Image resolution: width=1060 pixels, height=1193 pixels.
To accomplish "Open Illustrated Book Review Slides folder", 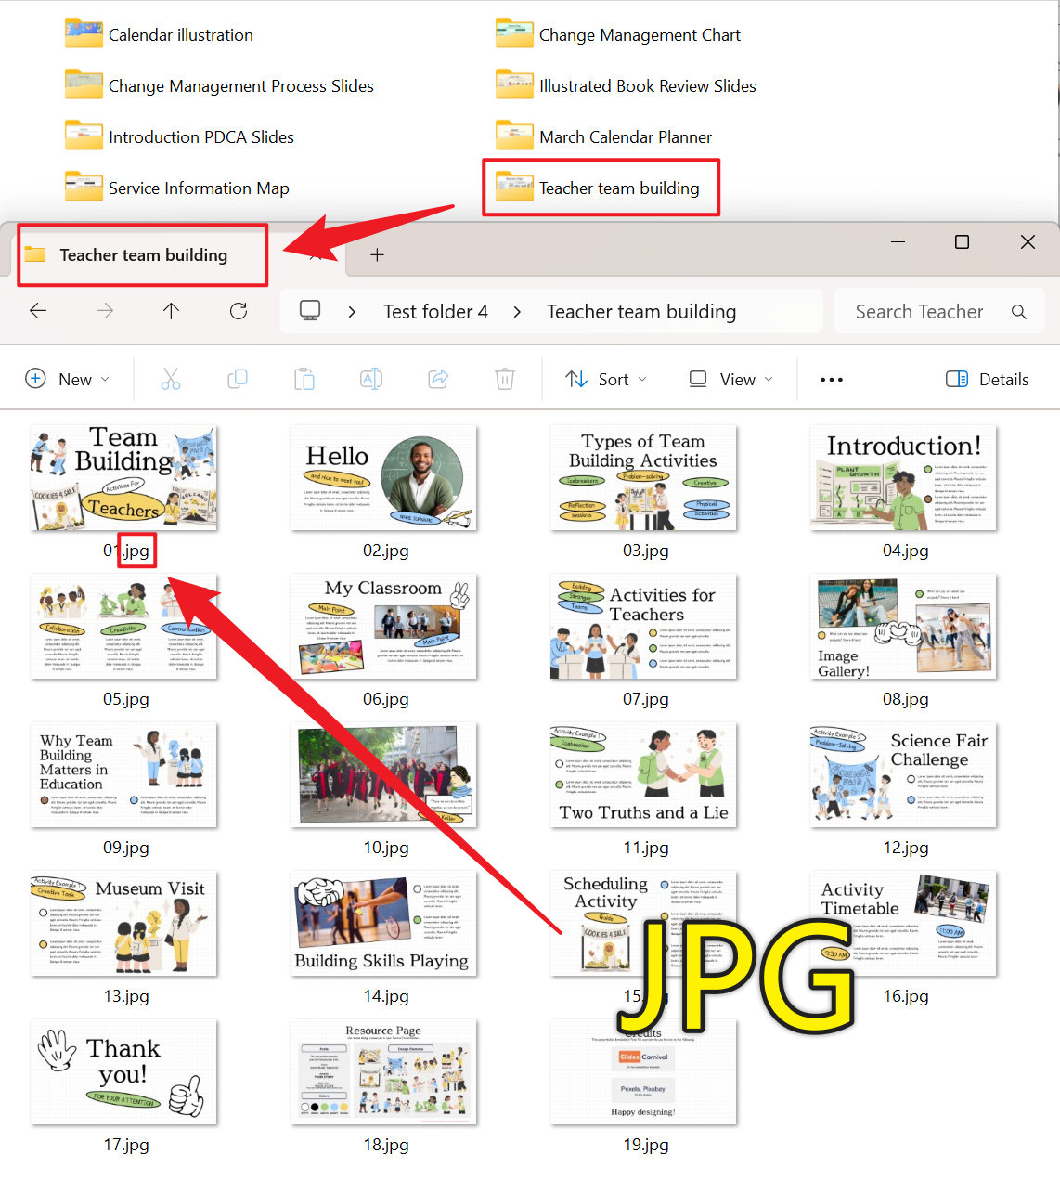I will coord(626,85).
